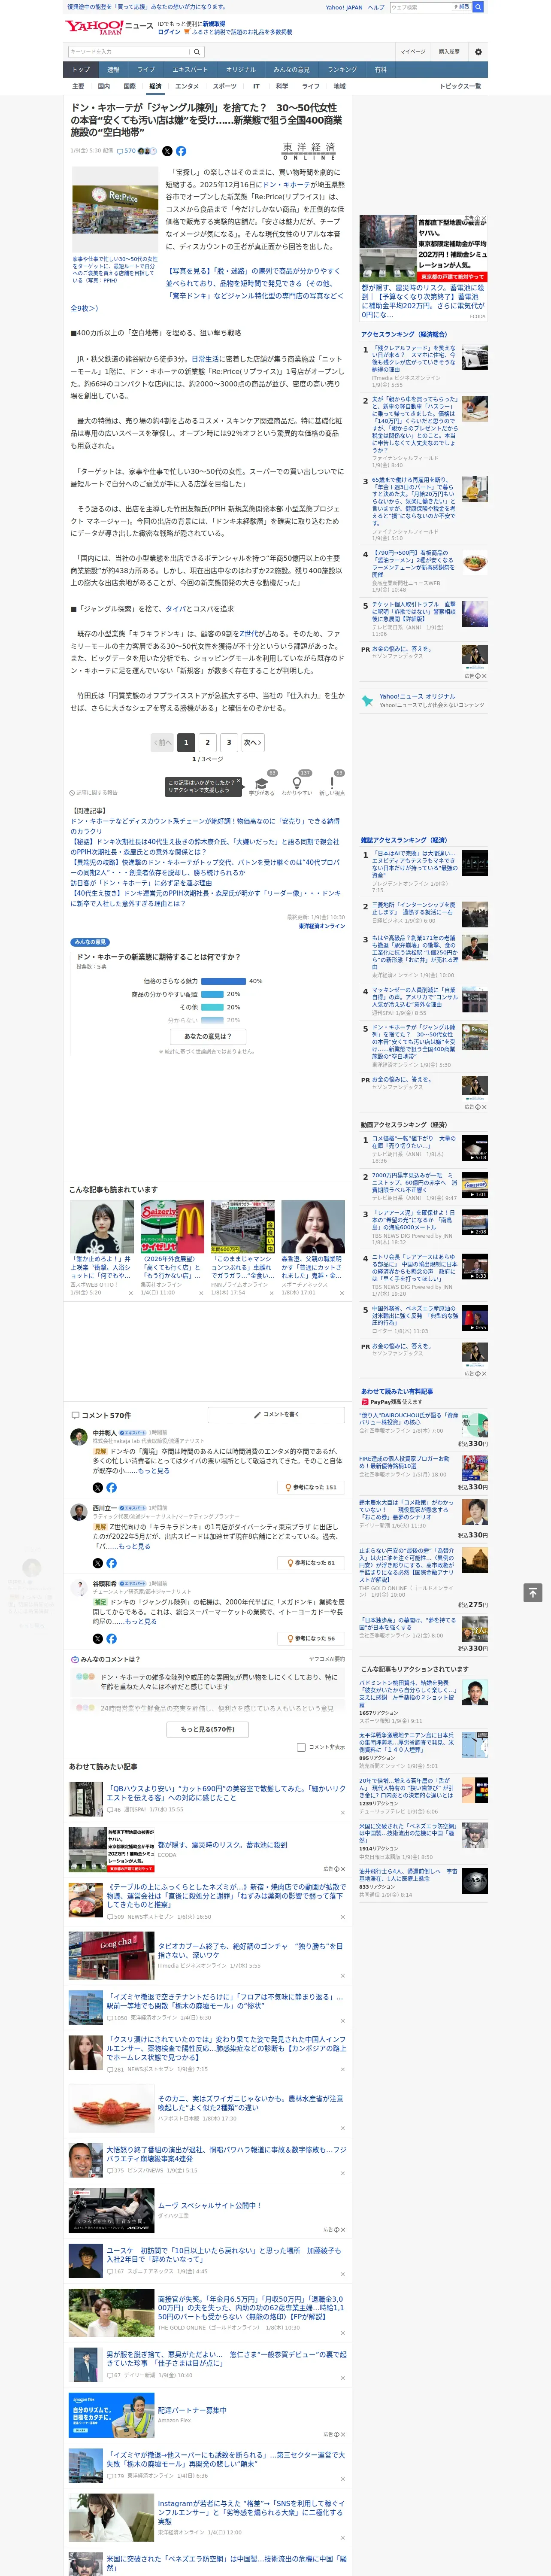Click the 商品の分かりやすい配置 20% poll bar

click(212, 994)
